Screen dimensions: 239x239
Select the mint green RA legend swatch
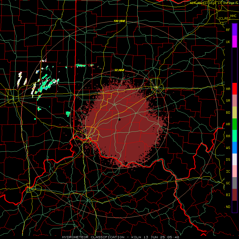point(234,136)
